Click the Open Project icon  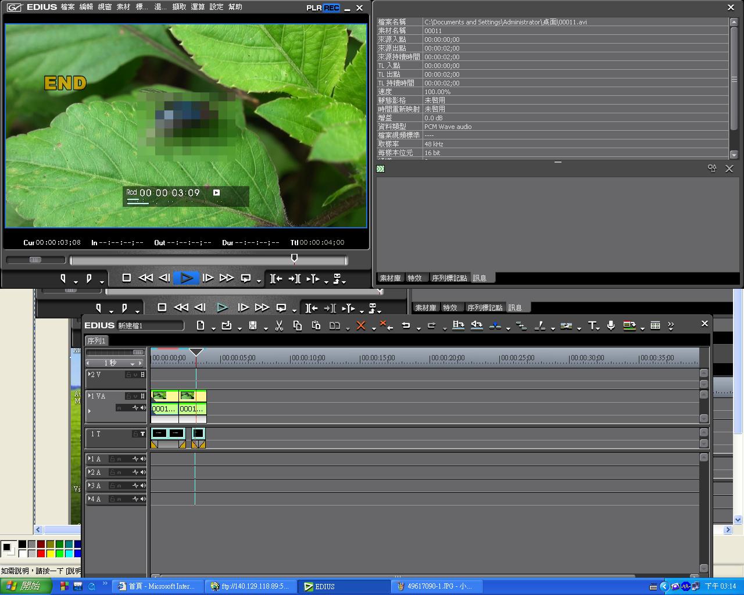(x=227, y=325)
